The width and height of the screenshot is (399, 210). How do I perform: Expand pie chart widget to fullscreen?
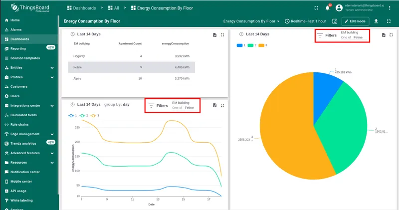tap(391, 35)
